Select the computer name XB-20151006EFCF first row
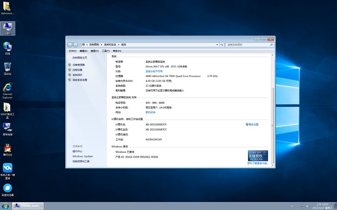The image size is (337, 210). pos(156,124)
